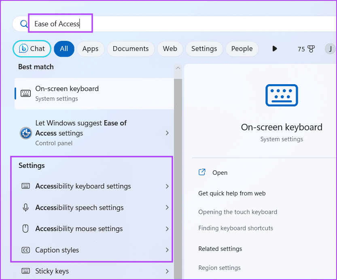Click the Bing Chat icon
Viewport: 337px width, 280px height.
click(x=23, y=49)
